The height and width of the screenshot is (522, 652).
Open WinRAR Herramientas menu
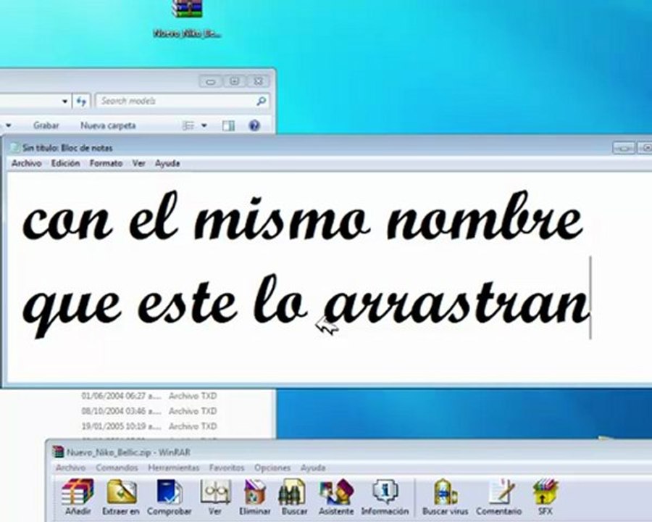click(174, 468)
